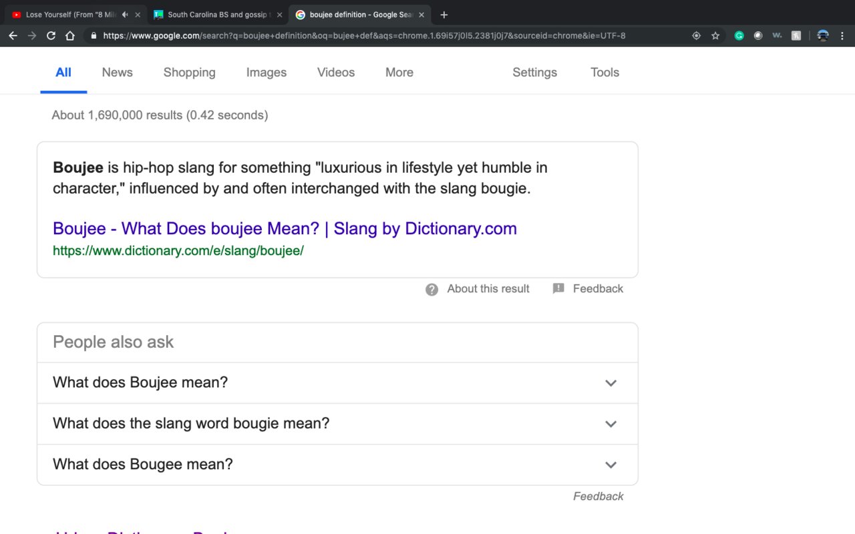855x534 pixels.
Task: Switch to Images results
Action: click(x=267, y=72)
